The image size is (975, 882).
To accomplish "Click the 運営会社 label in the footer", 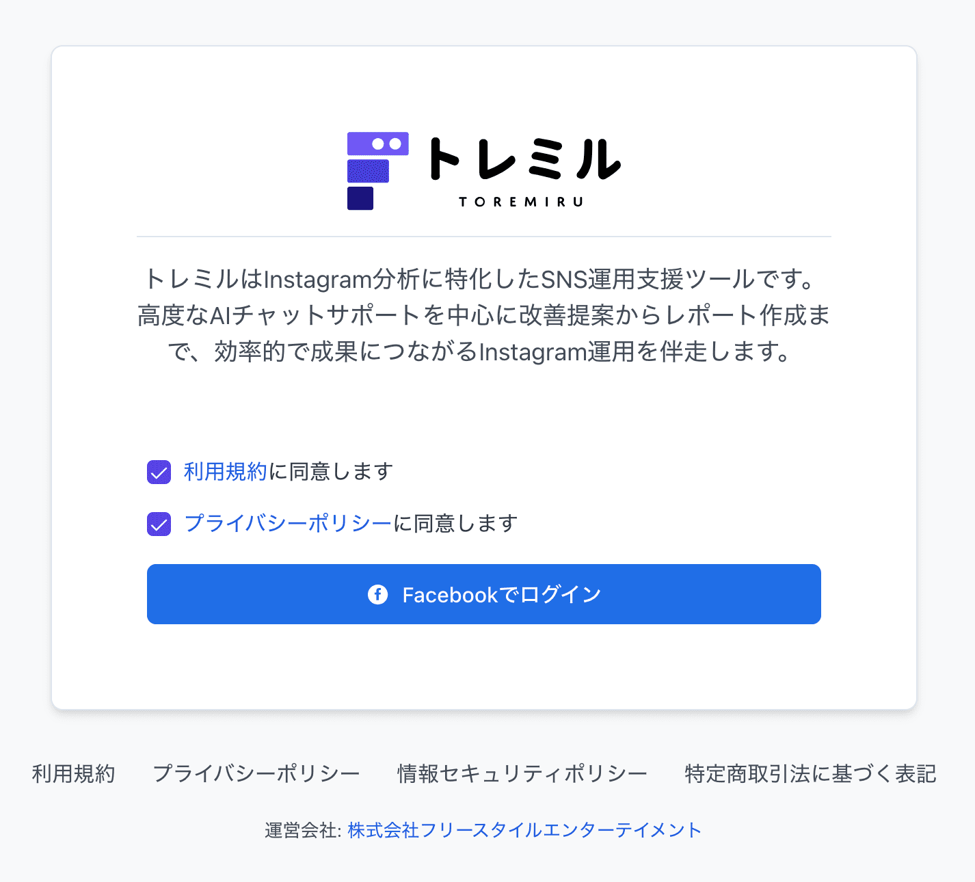I will tap(302, 830).
